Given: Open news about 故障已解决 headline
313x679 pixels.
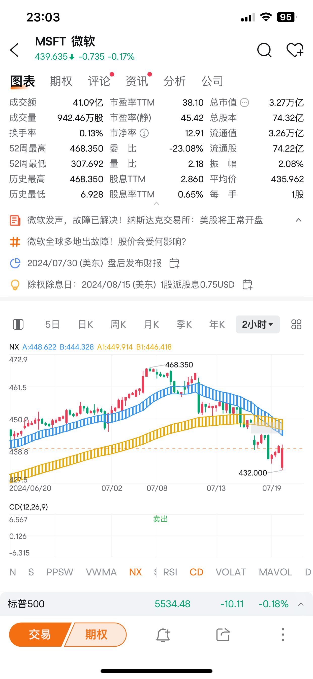Looking at the screenshot, I should (145, 220).
